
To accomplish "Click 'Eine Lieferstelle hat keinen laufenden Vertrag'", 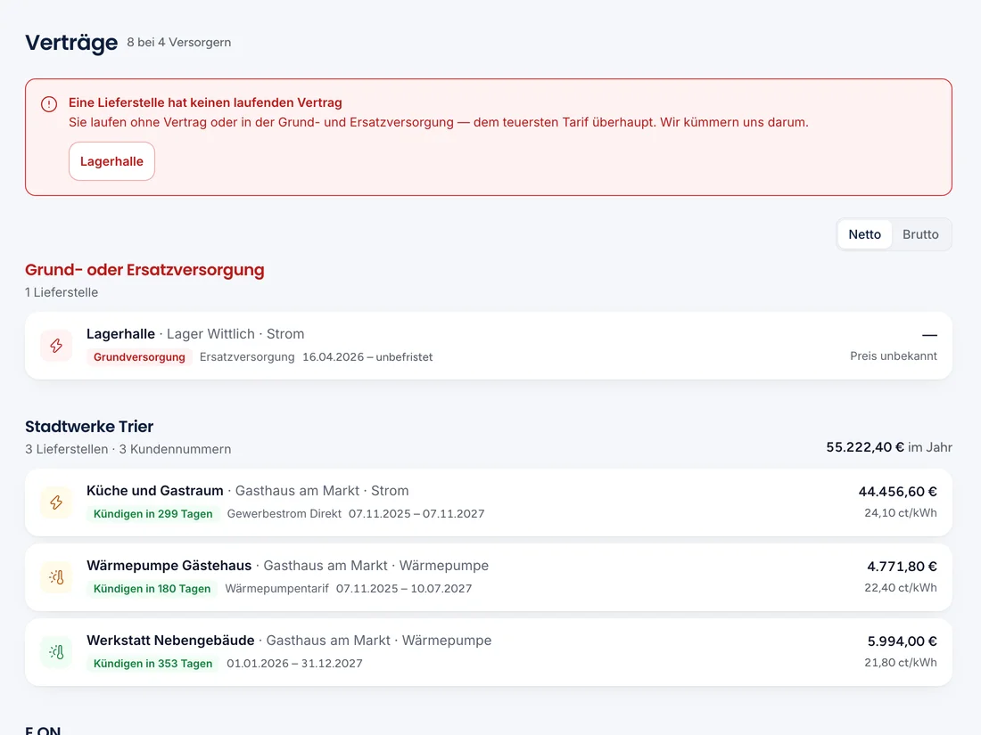I will (x=205, y=102).
